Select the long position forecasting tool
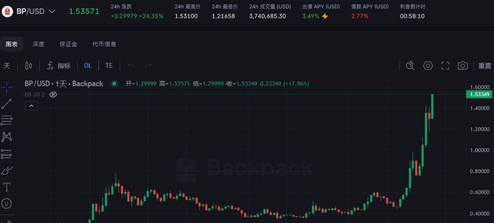The image size is (494, 223). tap(7, 154)
